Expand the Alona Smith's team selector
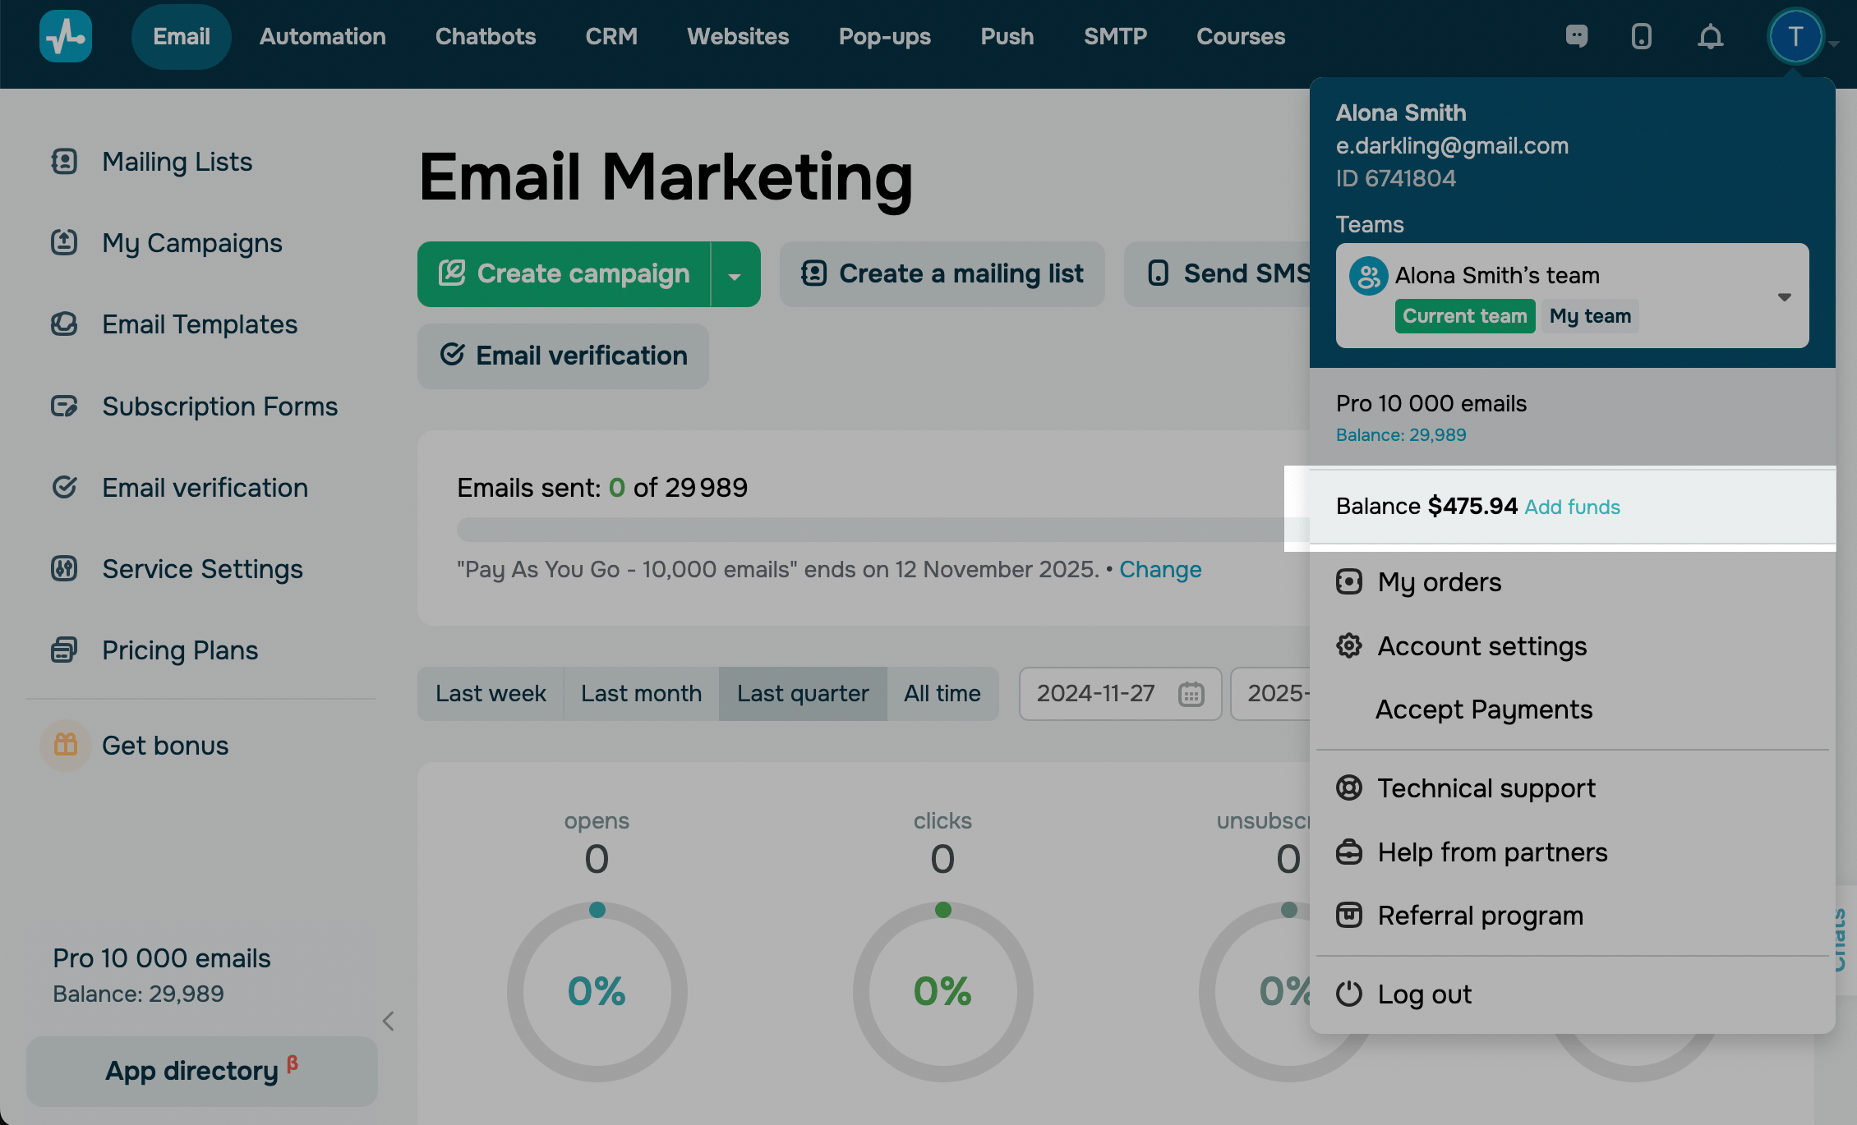Viewport: 1857px width, 1125px height. tap(1784, 296)
